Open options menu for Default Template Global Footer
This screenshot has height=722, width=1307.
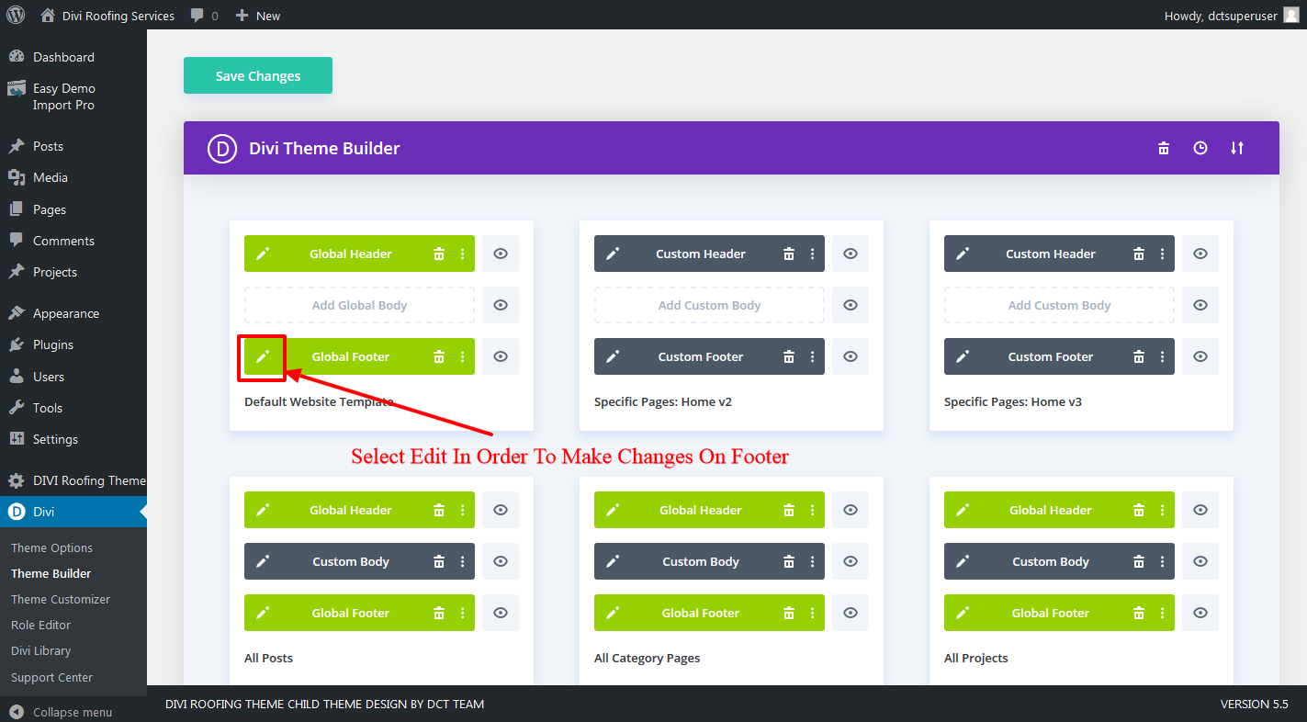click(462, 356)
